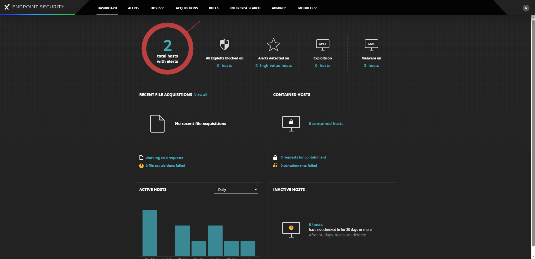
Task: Click the inactive hosts warning monitor icon
Action: (x=291, y=229)
